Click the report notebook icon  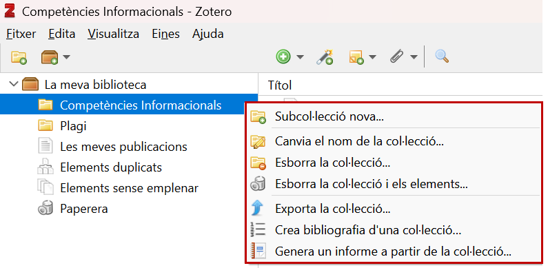[258, 251]
